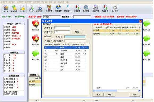This screenshot has height=102, width=154.
Task: Click the dialog horizontal scrollbar thumb
Action: tap(106, 91)
